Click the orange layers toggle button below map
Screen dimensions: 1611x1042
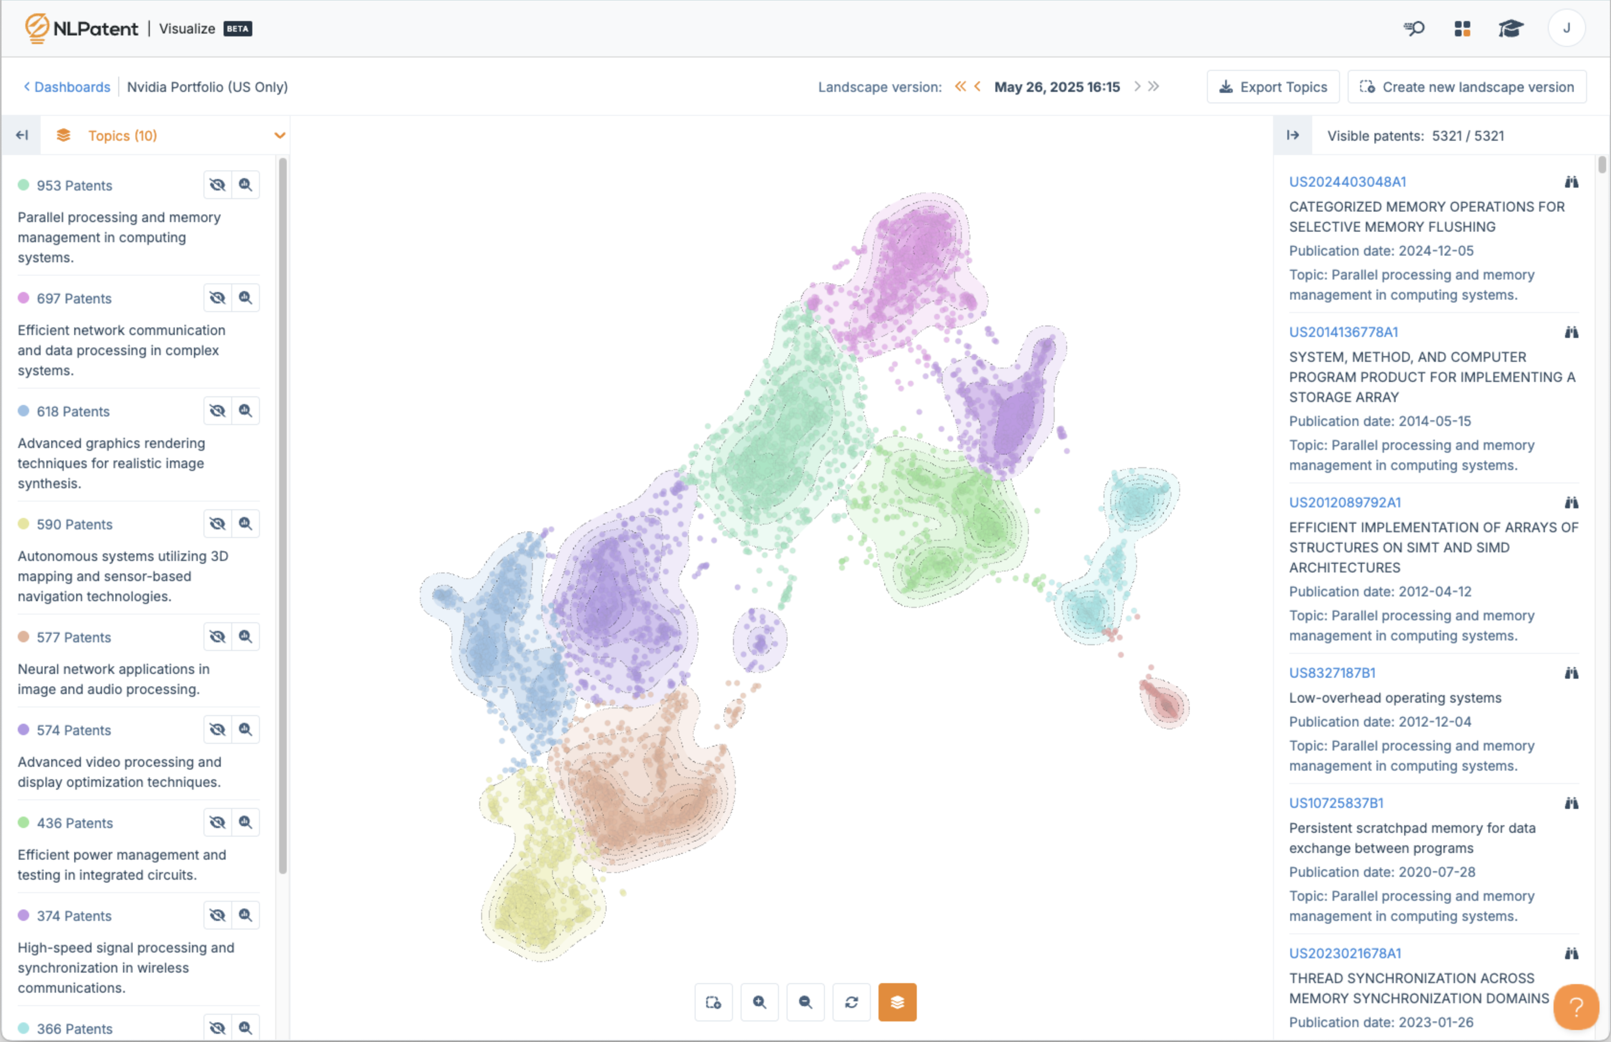[897, 1002]
